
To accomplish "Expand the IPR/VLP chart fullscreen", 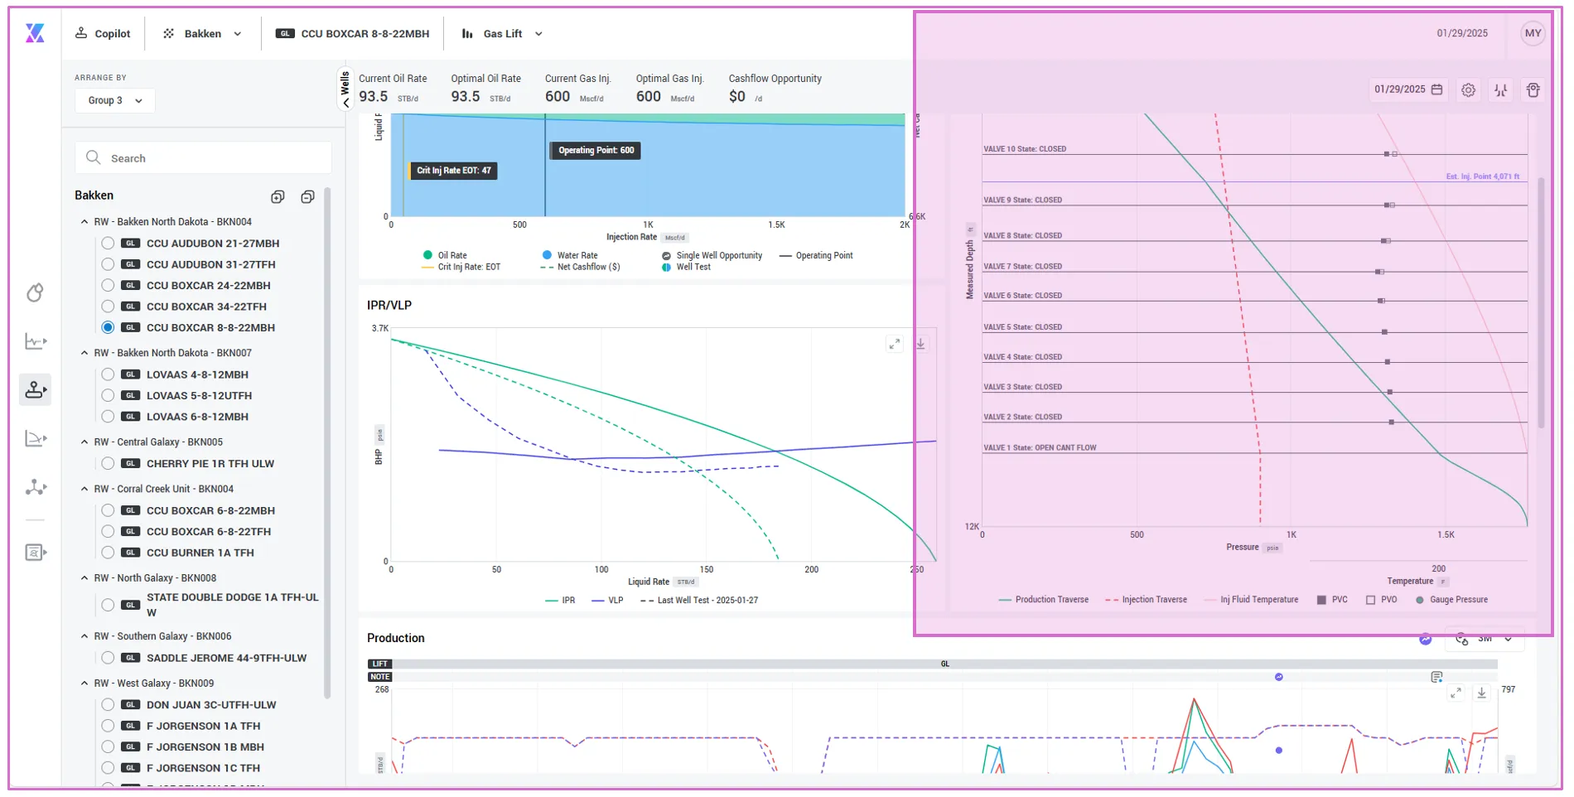I will (894, 344).
